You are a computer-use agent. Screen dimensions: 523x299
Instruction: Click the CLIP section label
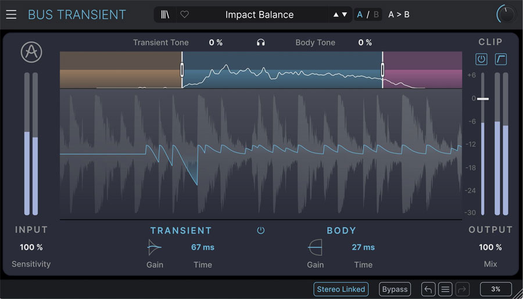490,42
